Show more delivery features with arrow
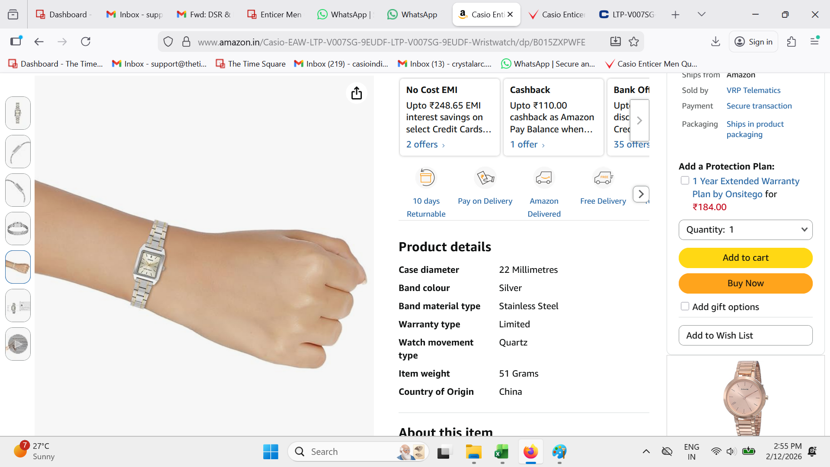The image size is (830, 467). 641,194
